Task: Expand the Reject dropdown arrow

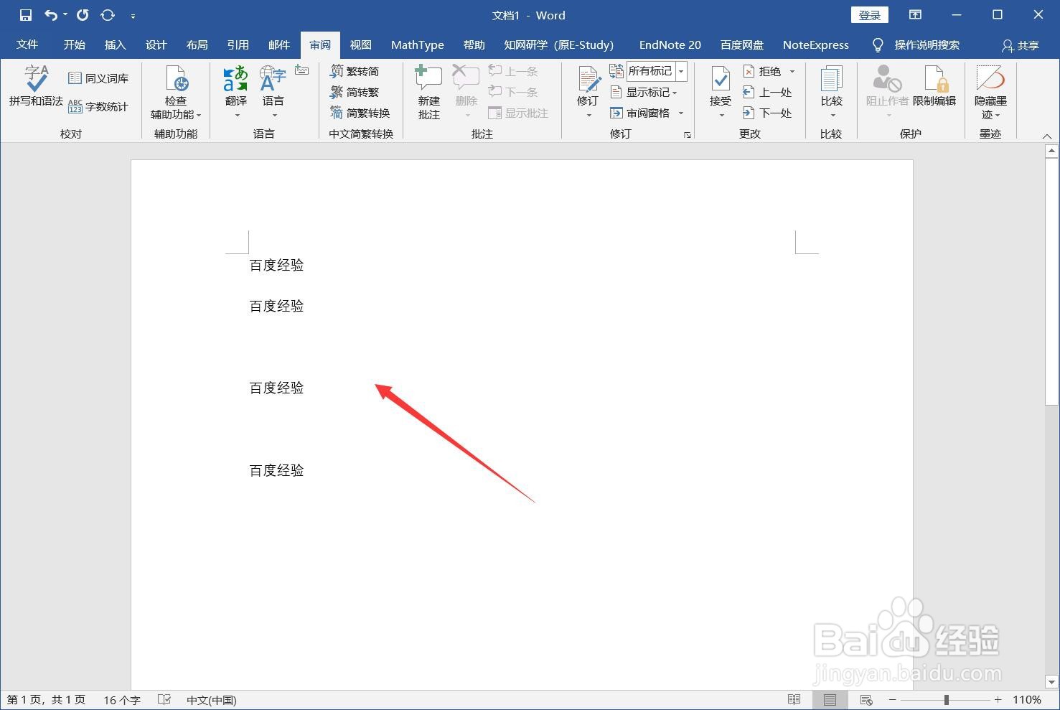Action: click(792, 71)
